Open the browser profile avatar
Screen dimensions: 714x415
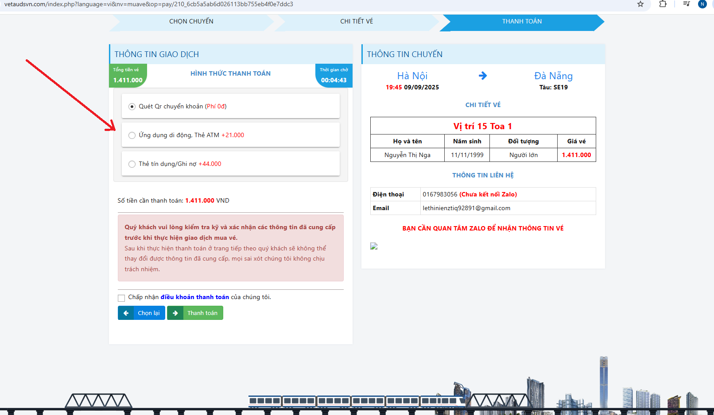(702, 4)
